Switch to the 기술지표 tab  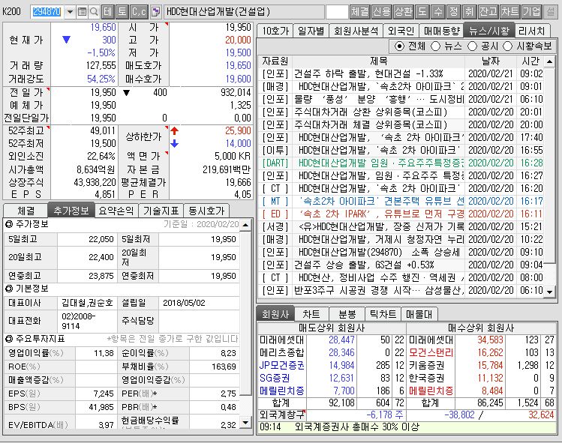coord(161,211)
